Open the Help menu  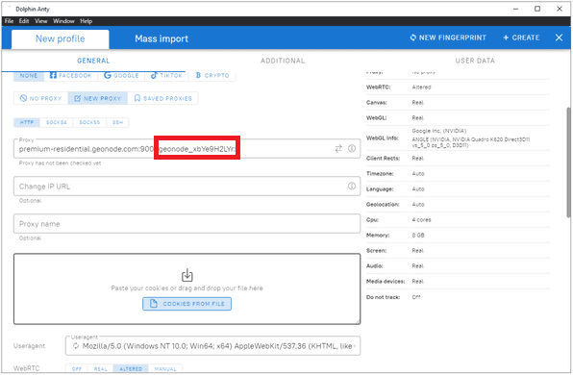87,21
